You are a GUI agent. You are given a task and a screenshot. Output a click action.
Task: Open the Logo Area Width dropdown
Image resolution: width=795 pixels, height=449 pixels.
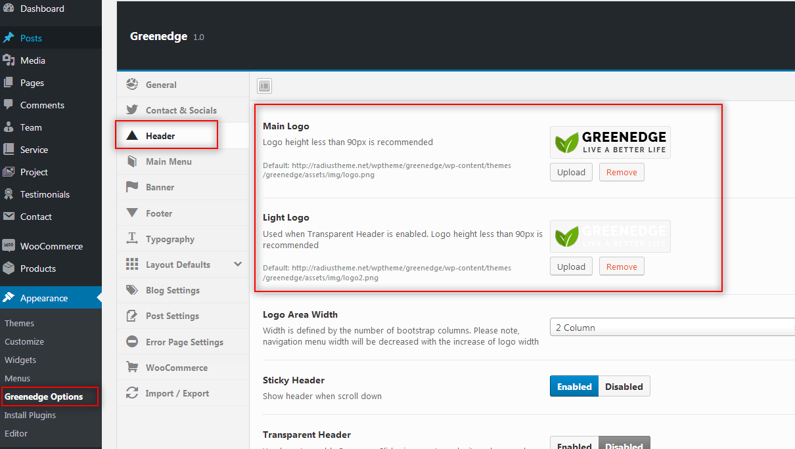(672, 328)
